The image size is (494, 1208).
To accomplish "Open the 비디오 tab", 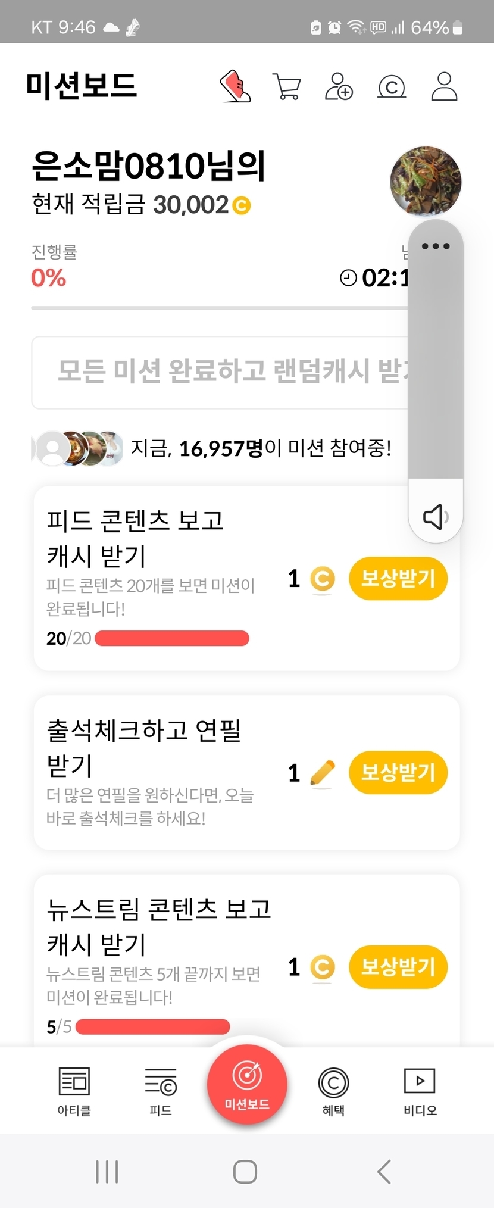I will (x=420, y=1091).
